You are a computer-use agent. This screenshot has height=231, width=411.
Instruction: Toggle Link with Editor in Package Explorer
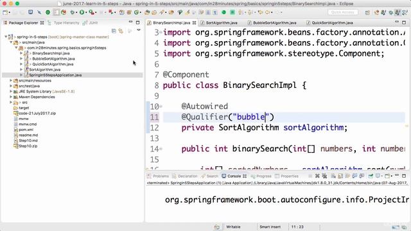121,31
